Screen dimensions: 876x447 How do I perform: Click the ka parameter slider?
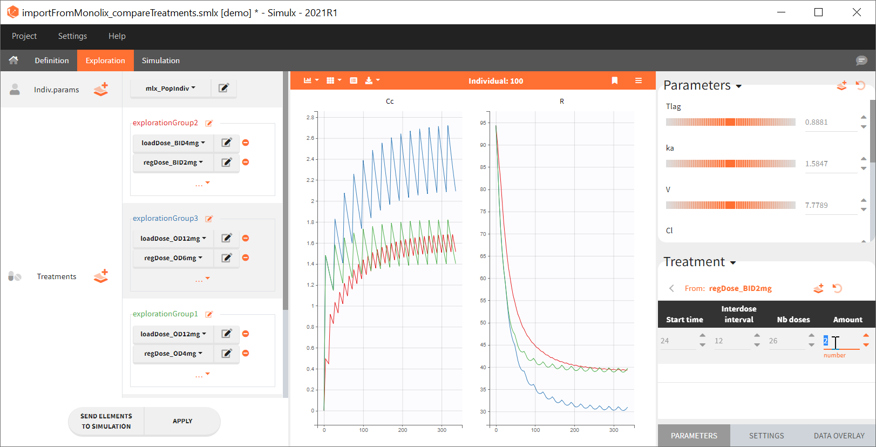pyautogui.click(x=730, y=164)
